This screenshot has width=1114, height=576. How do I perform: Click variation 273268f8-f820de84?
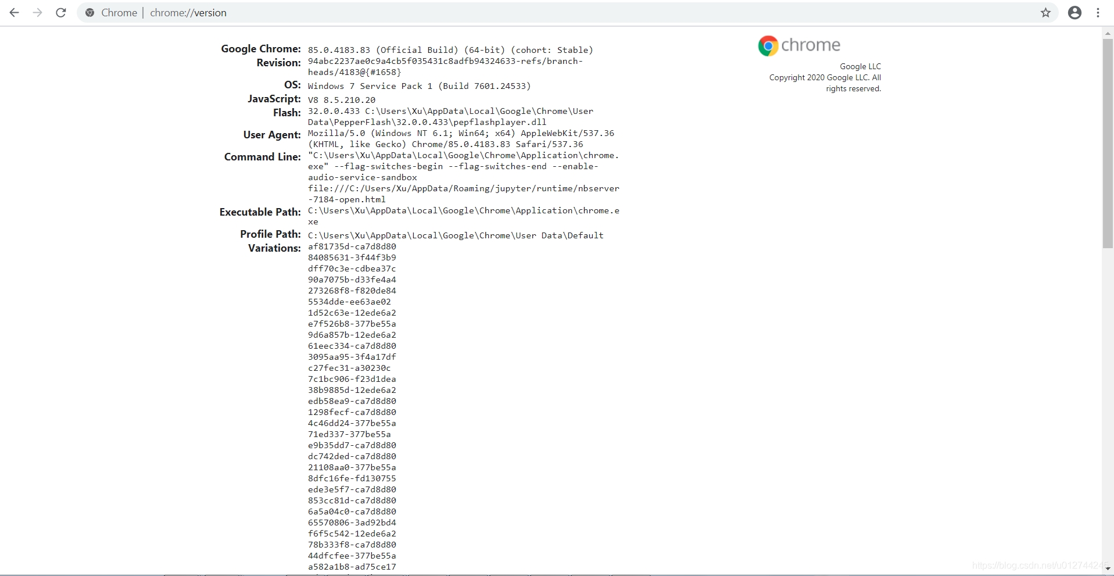pyautogui.click(x=352, y=291)
